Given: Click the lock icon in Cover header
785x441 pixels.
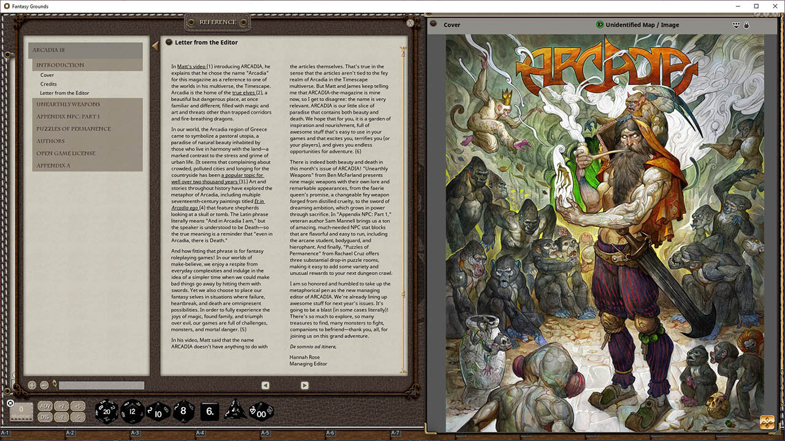Looking at the screenshot, I should [746, 25].
